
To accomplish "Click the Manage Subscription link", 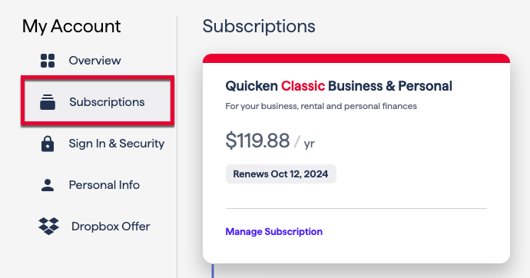I will (273, 232).
